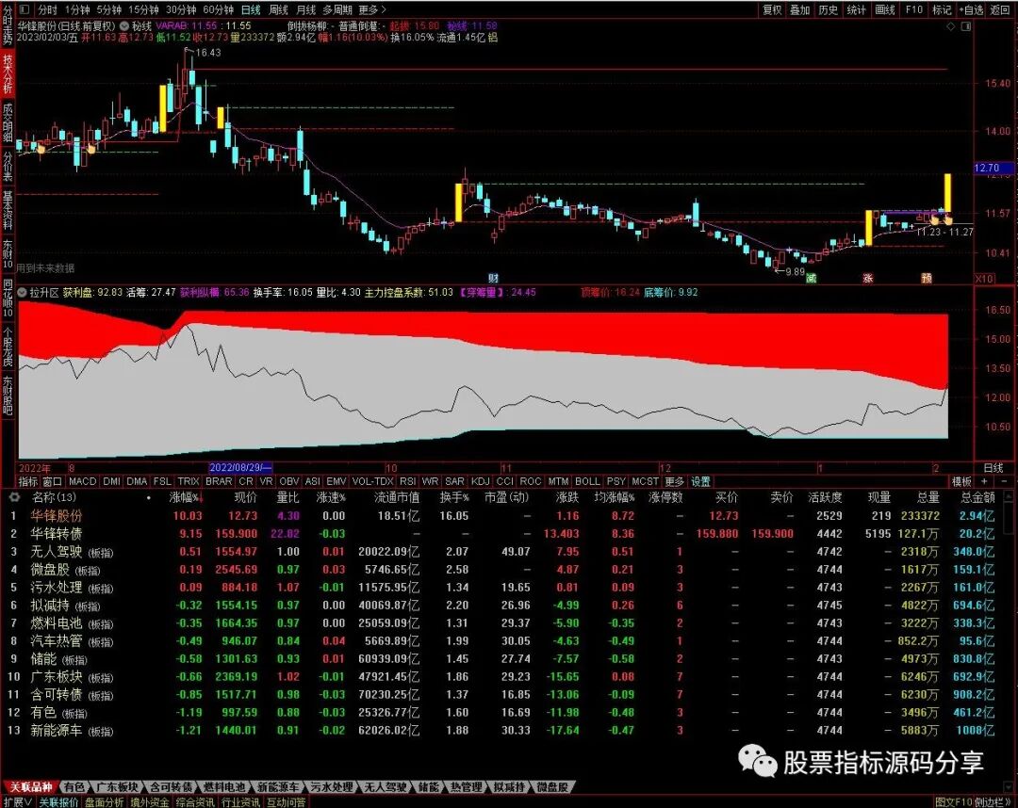Switch to 60分钟 period
Screen dimensions: 1018x808
tap(218, 9)
